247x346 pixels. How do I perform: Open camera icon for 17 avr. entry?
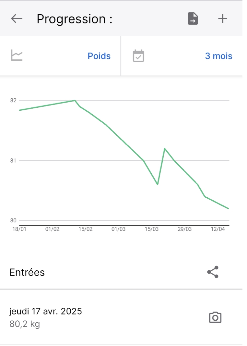[x=215, y=317]
